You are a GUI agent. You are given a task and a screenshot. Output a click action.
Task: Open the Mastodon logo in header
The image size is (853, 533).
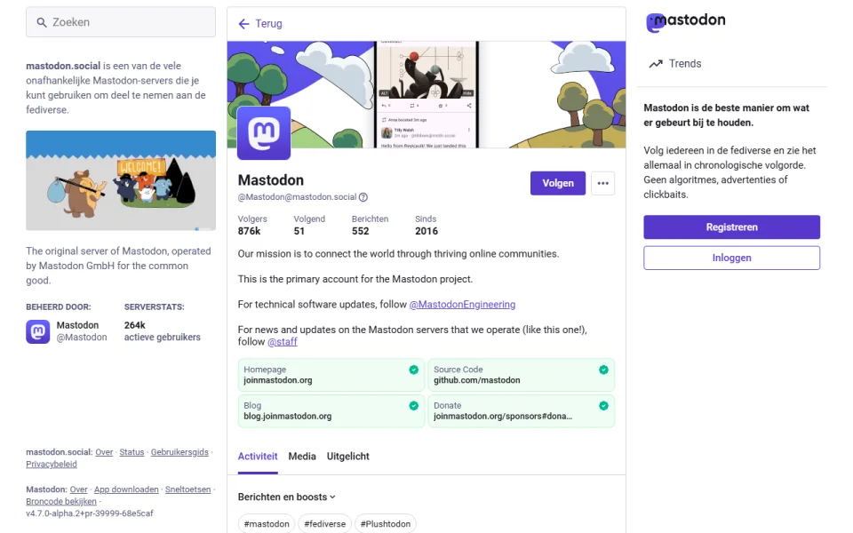(685, 22)
